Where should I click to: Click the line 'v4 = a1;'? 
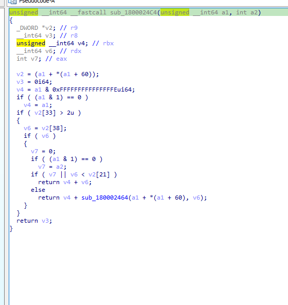38,105
